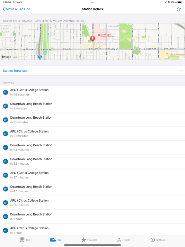Click the battery indicator in status bar

click(180, 2)
